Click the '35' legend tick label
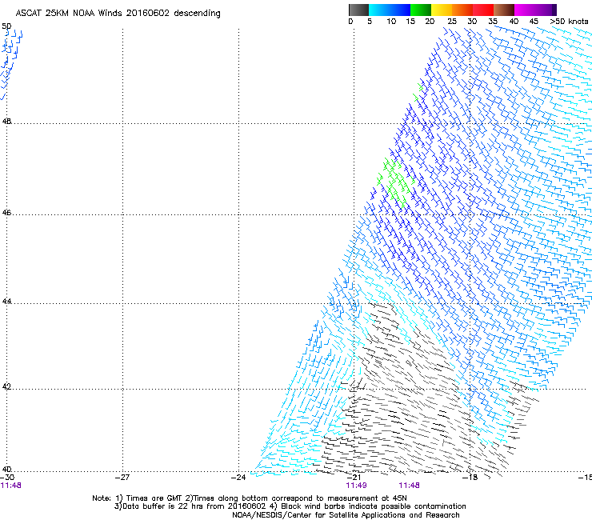This screenshot has width=592, height=520. pyautogui.click(x=493, y=22)
